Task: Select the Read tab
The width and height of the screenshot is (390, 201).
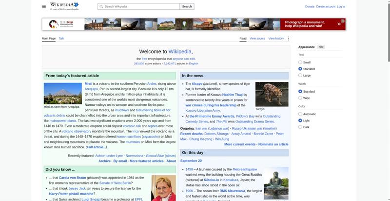Action: pyautogui.click(x=243, y=39)
